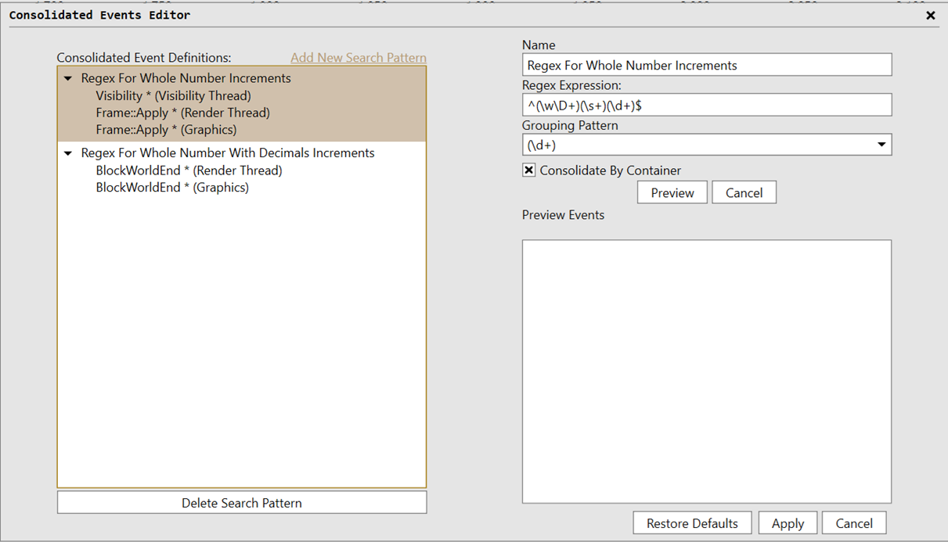Select Regex For Whole Number Increments row
The image size is (948, 542).
coord(186,78)
